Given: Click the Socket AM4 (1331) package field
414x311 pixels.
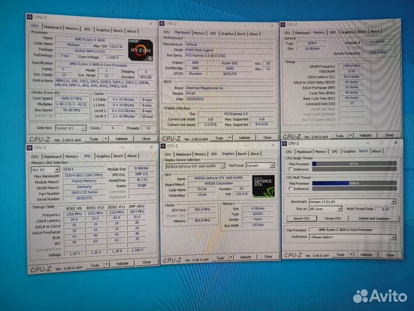Looking at the screenshot, I should point(90,51).
